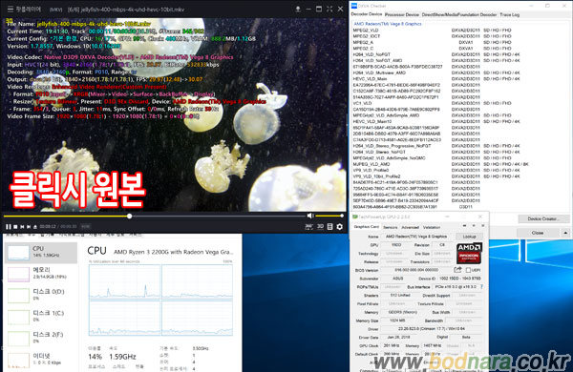This screenshot has height=372, width=573.
Task: Open the PotPlayer main menu hamburger
Action: click(11, 10)
